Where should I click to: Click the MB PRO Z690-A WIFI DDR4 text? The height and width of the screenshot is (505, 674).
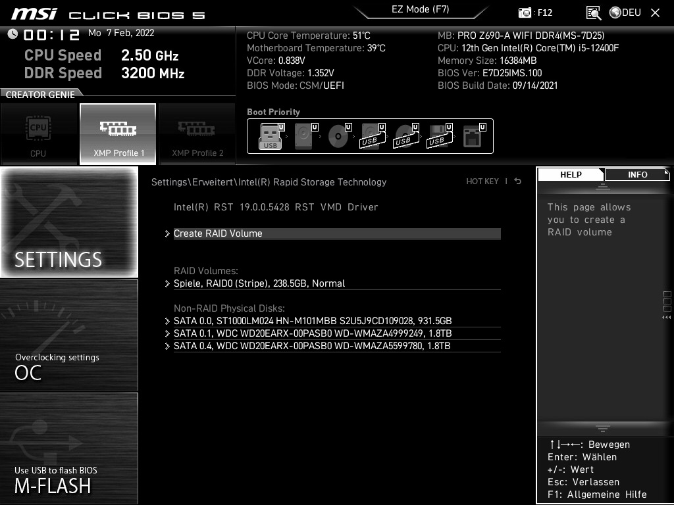521,36
